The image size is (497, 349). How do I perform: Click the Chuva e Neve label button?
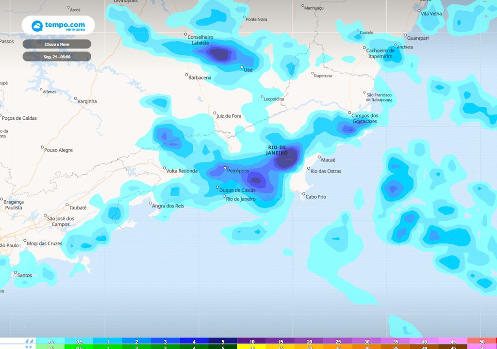pos(57,44)
